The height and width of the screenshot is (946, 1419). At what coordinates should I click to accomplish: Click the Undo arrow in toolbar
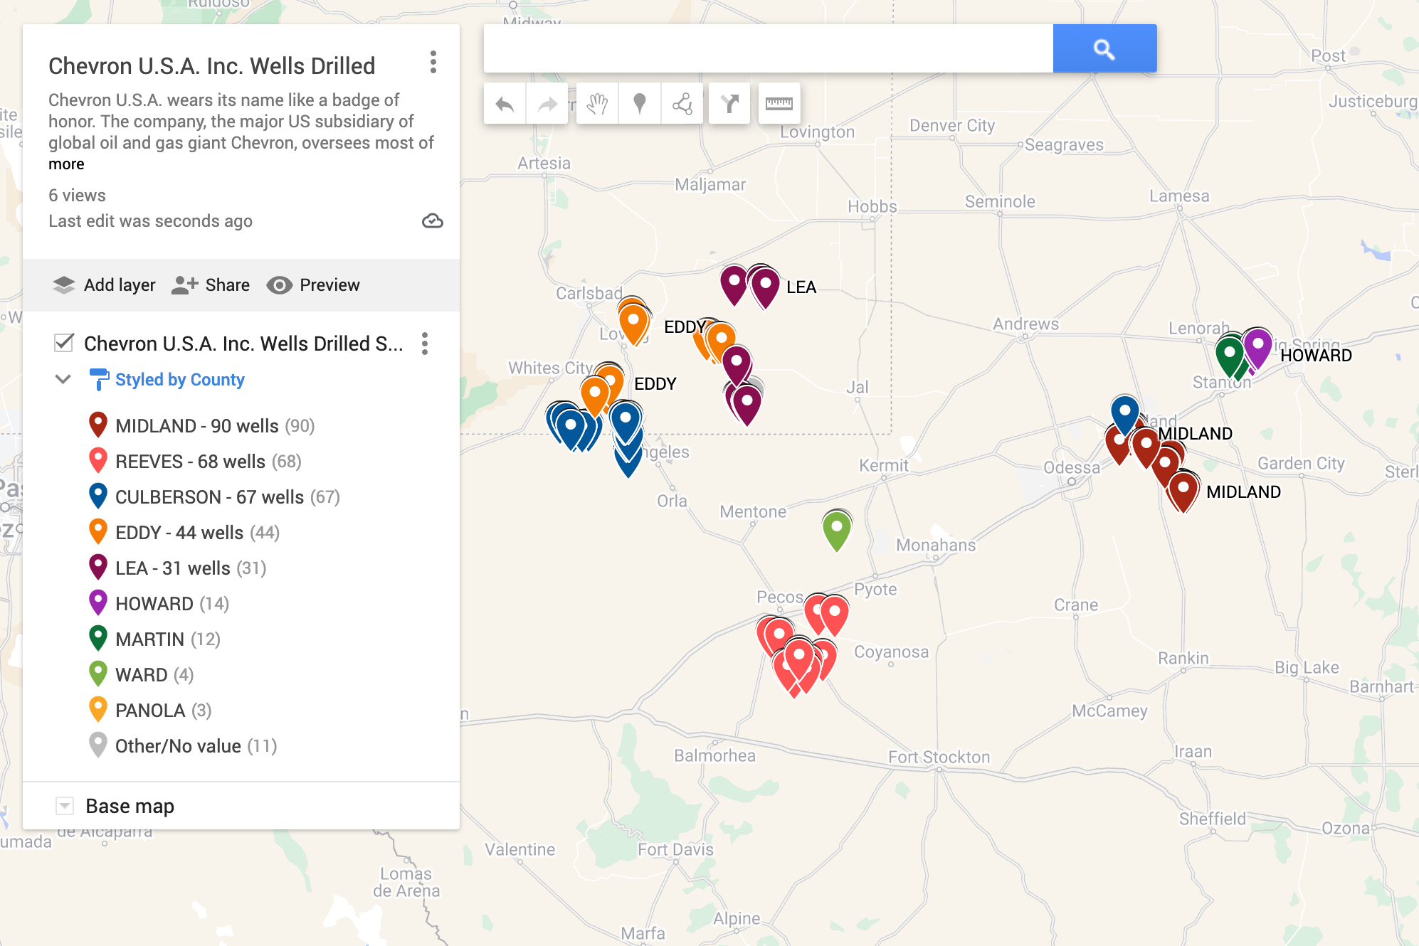point(505,104)
